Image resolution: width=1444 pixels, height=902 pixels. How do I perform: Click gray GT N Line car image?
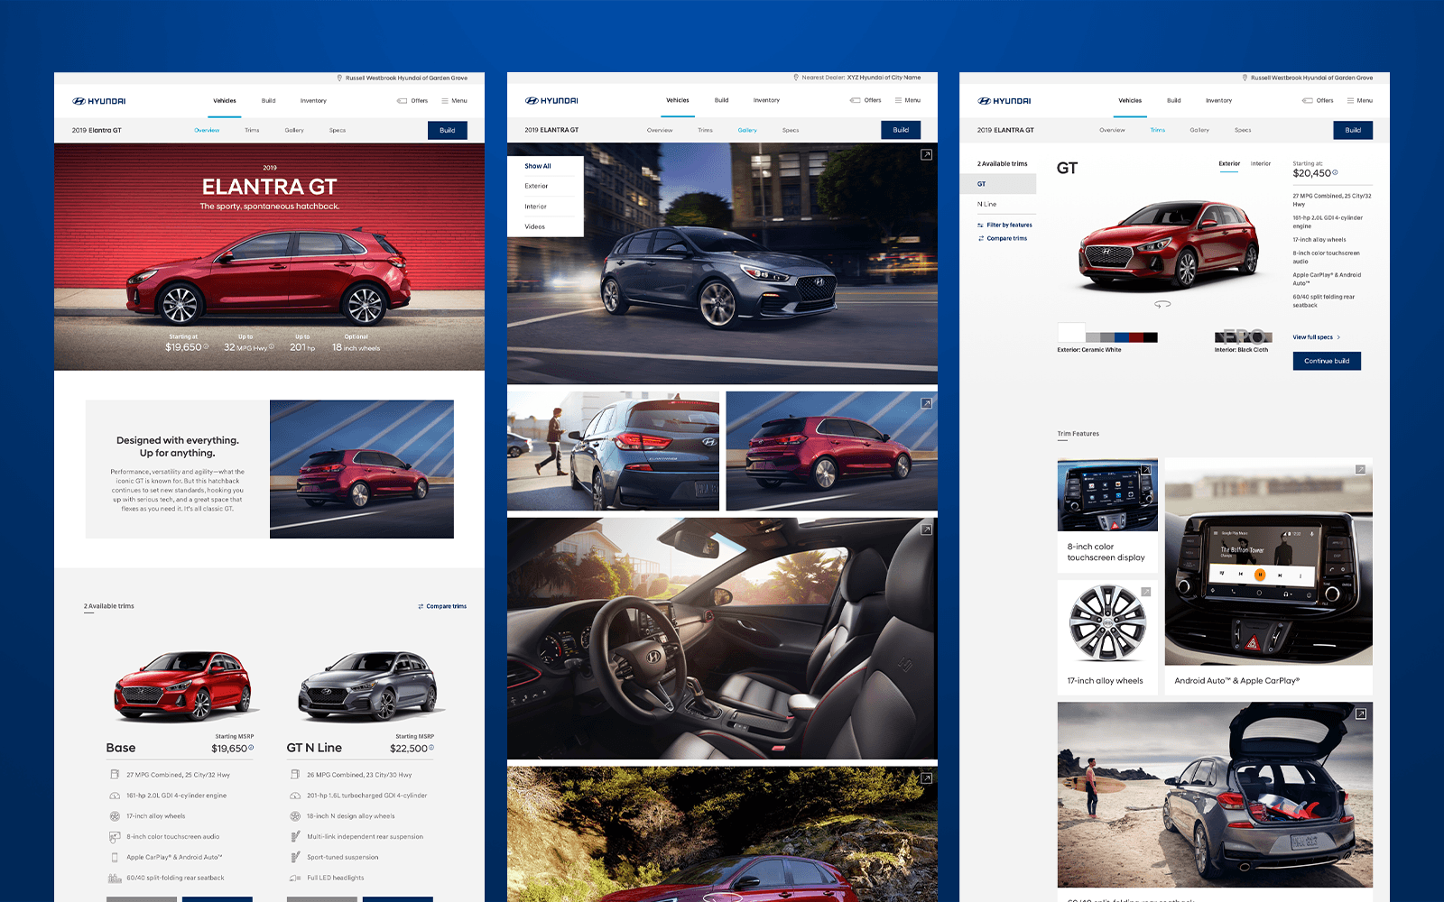(x=368, y=687)
